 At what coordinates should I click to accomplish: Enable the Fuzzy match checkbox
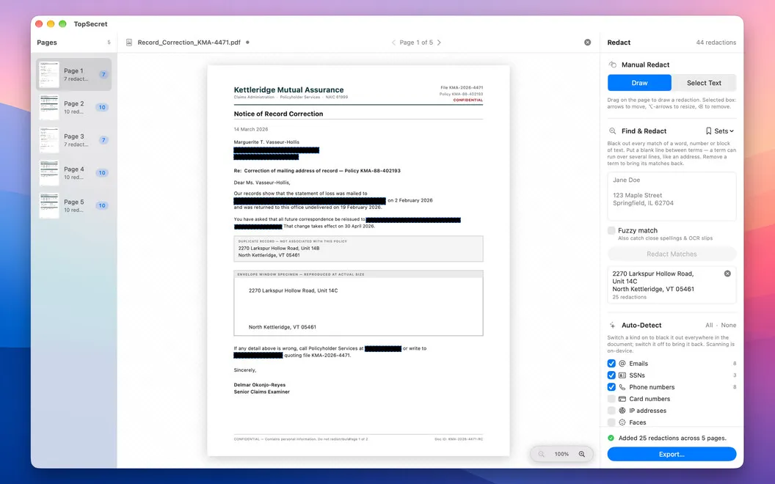point(611,231)
